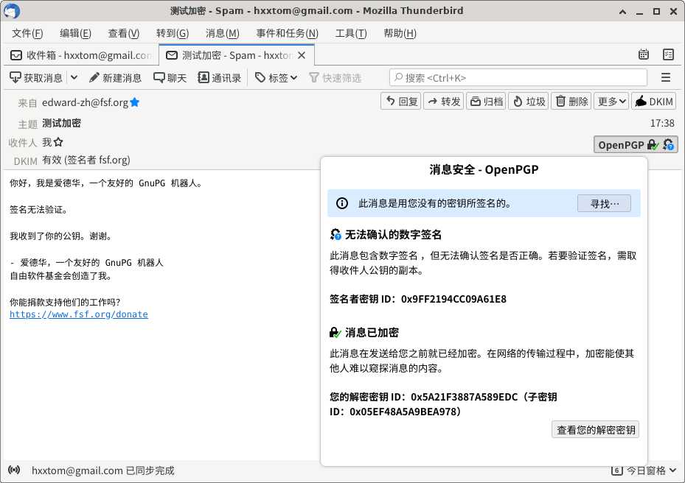Open the 消息 menu

[x=223, y=33]
